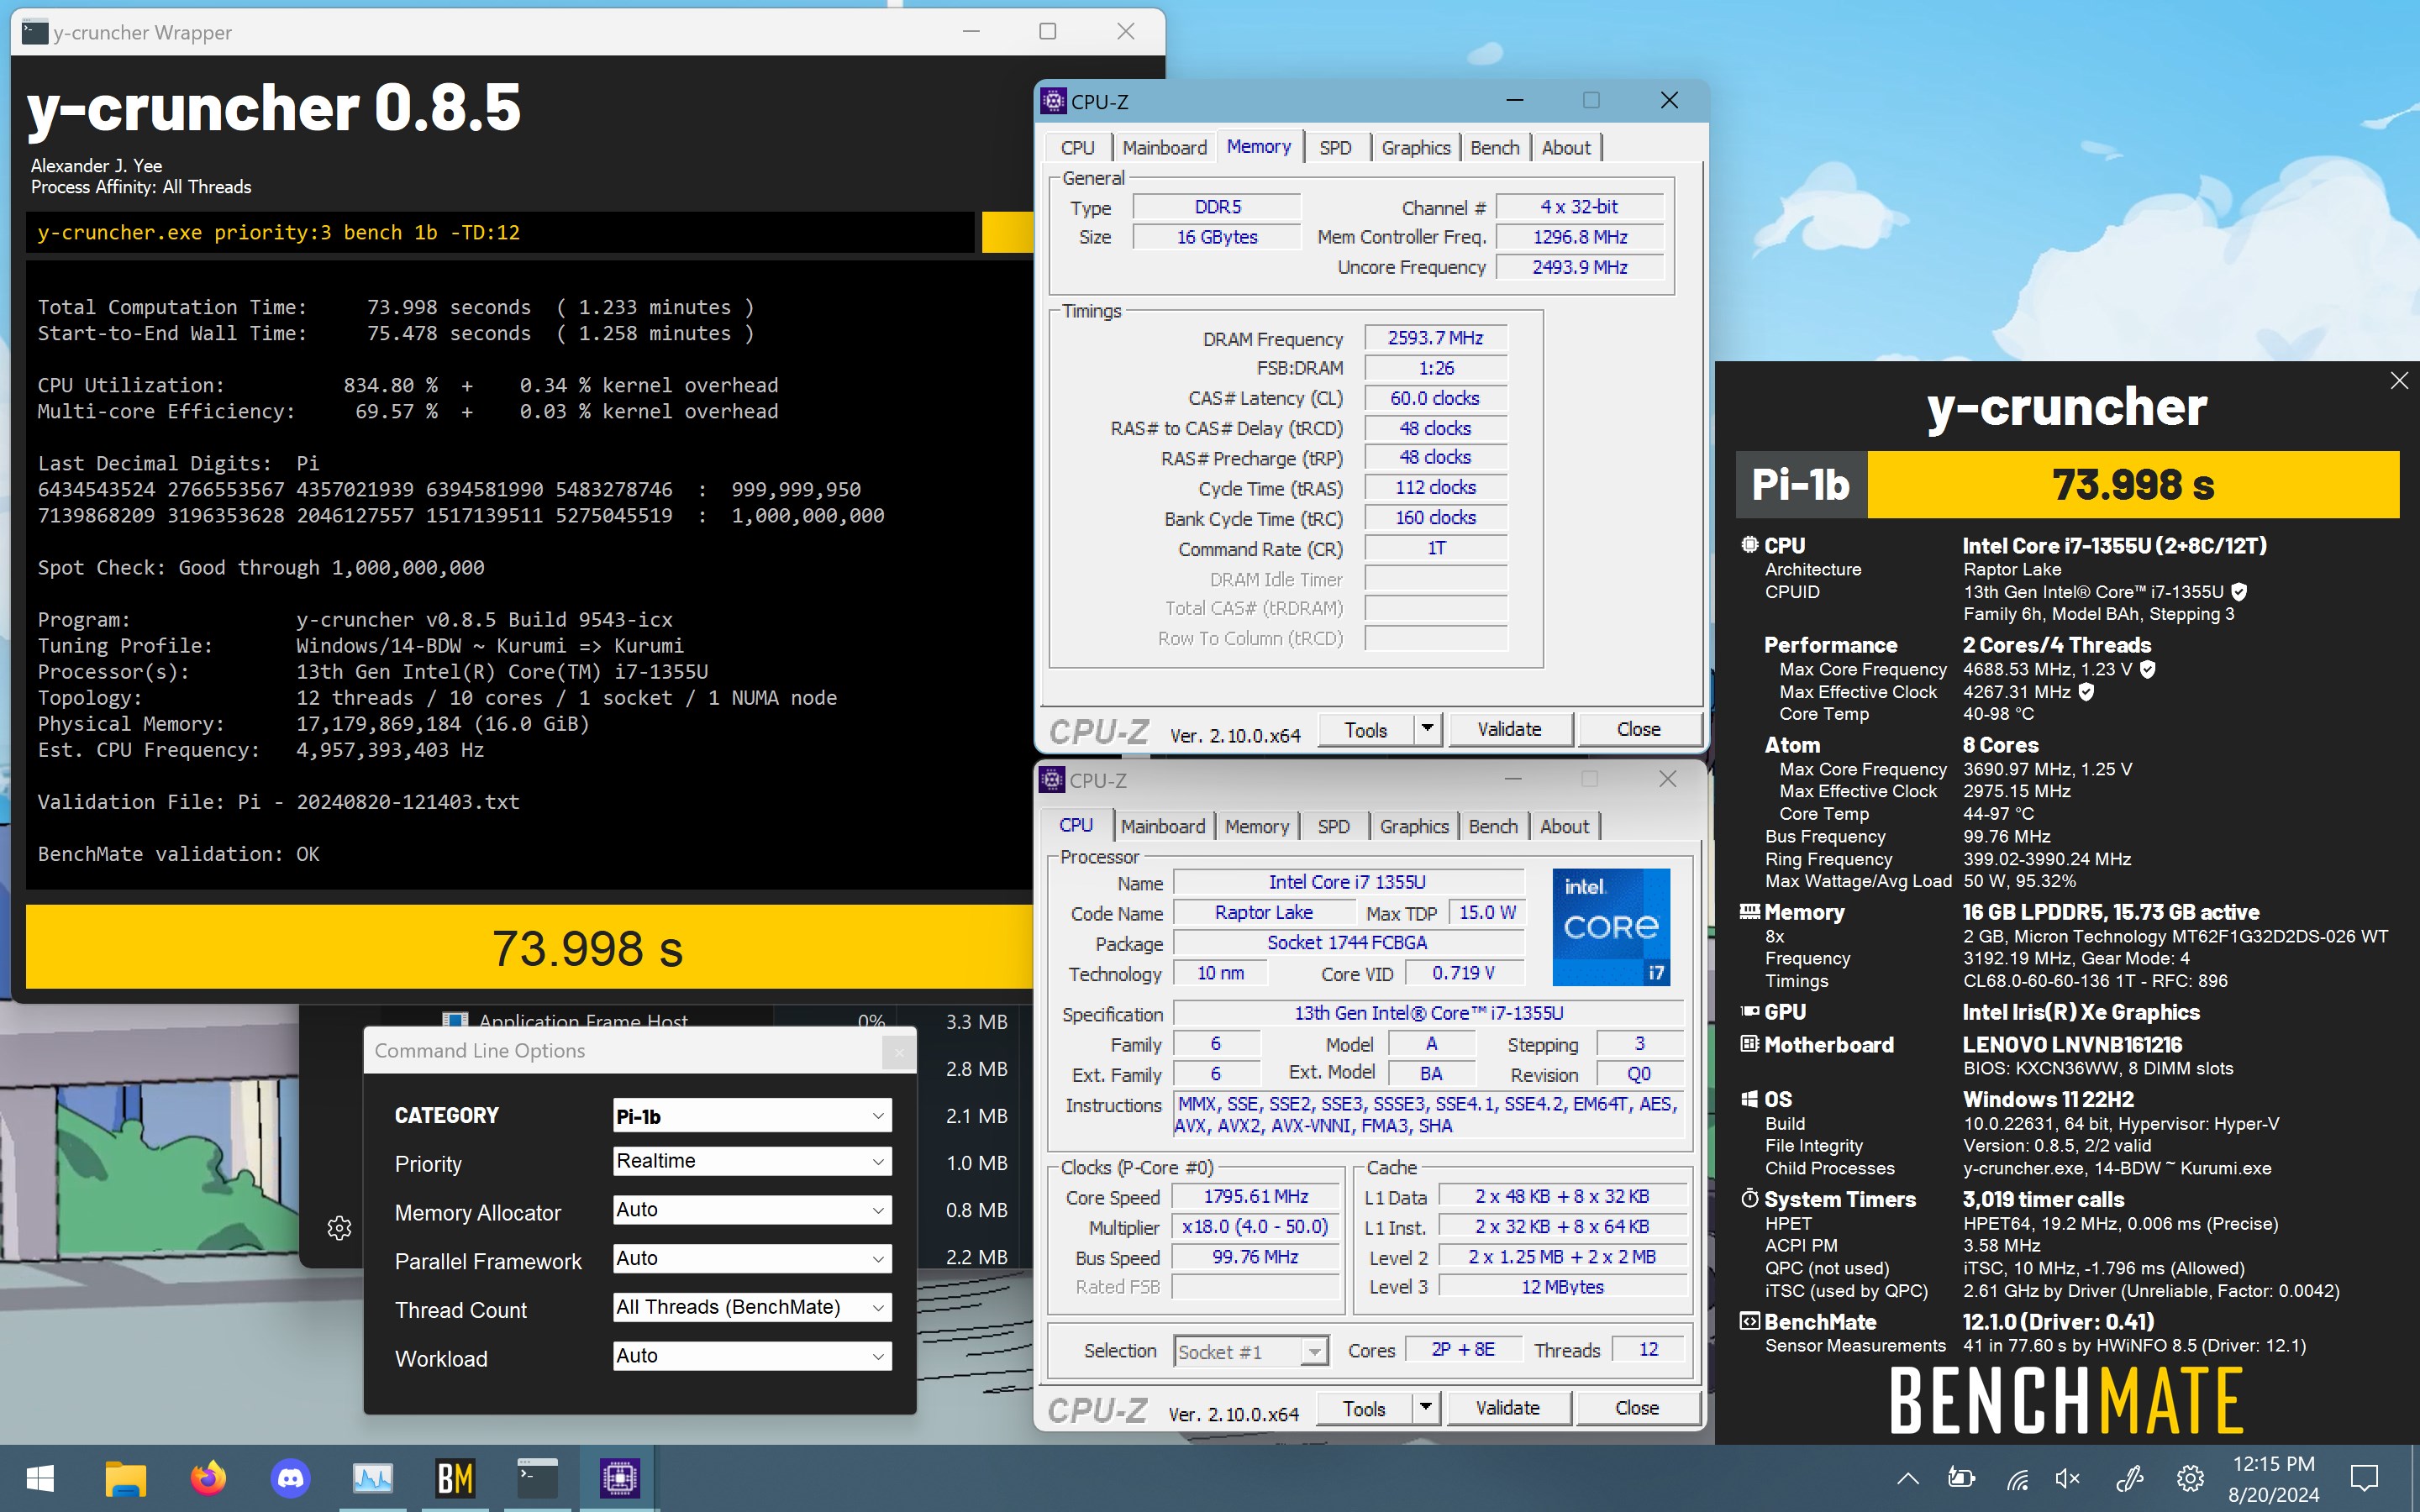Click the GPU icon in BenchMate panel
This screenshot has height=1512, width=2420.
[x=1749, y=1012]
